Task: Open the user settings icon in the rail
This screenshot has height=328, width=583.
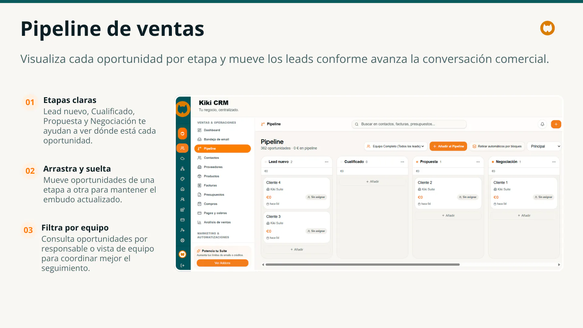Action: [x=182, y=230]
